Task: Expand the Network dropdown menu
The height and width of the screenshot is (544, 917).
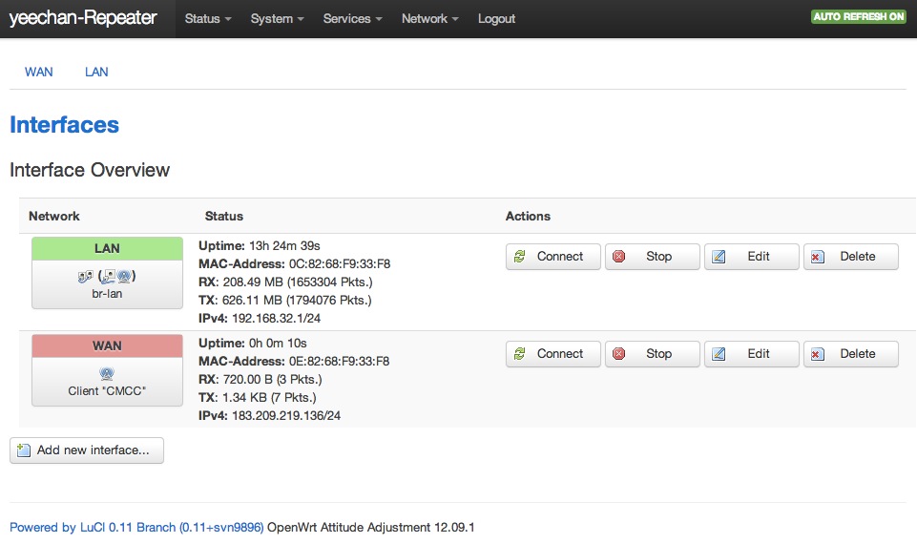Action: point(429,19)
